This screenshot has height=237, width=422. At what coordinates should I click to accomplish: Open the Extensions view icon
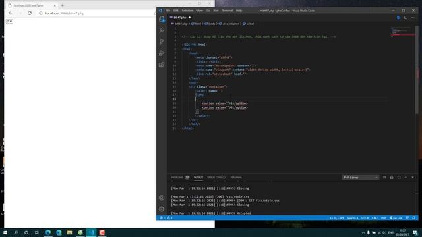click(162, 65)
